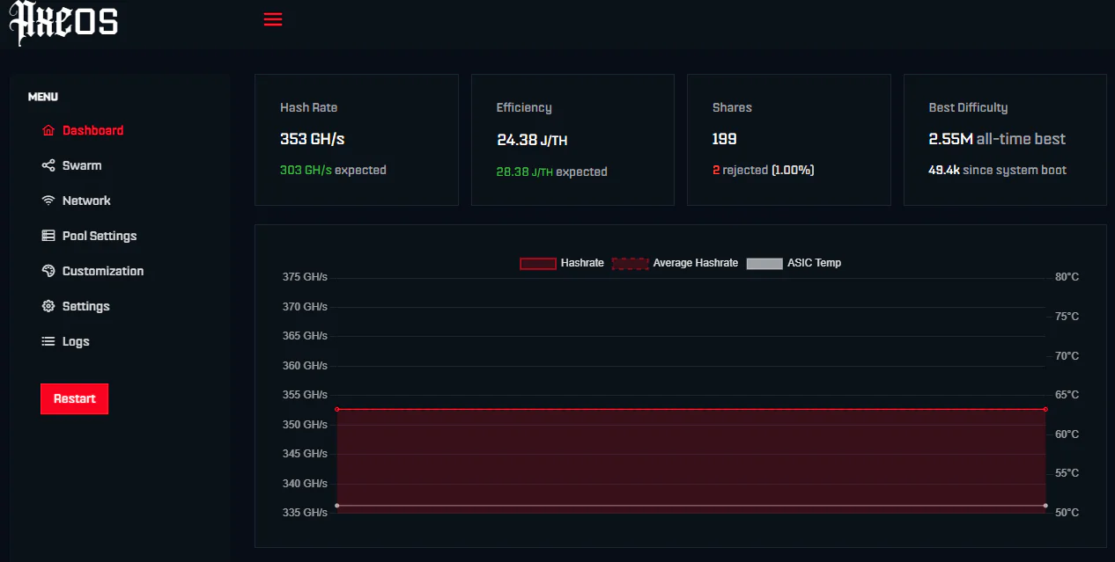1115x562 pixels.
Task: Click the Swarm share icon
Action: click(x=48, y=165)
